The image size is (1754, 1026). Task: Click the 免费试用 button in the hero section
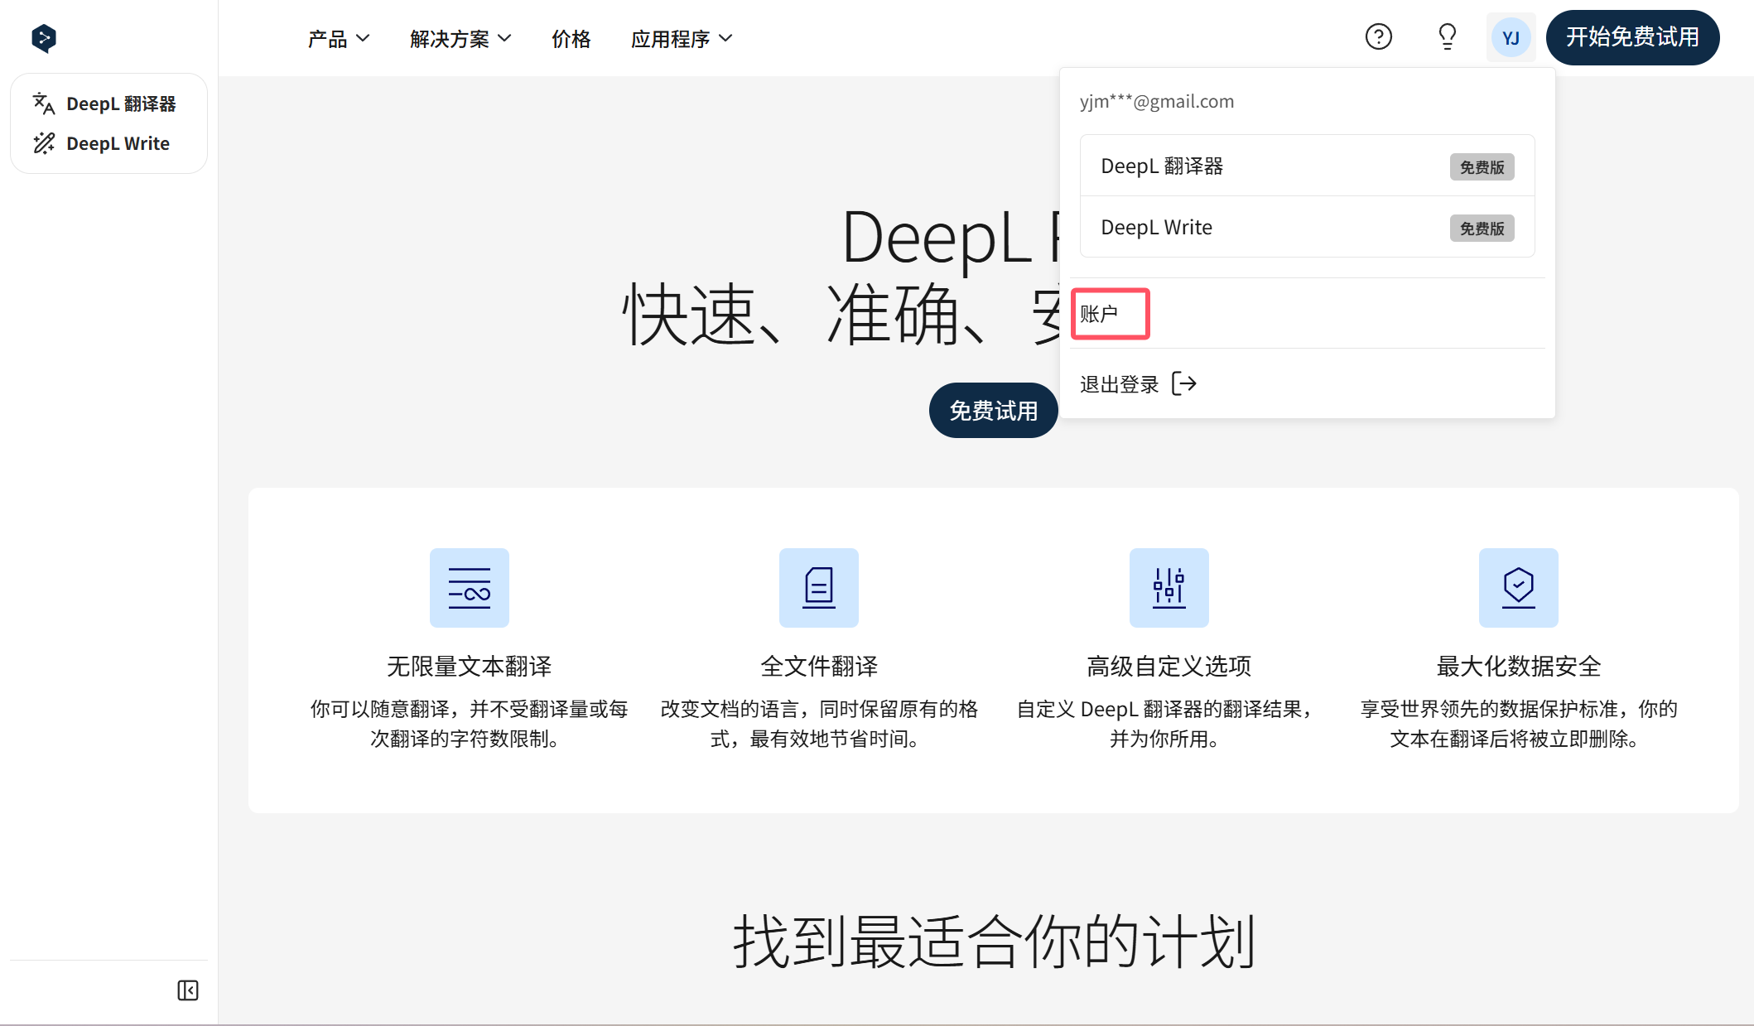[x=993, y=410]
